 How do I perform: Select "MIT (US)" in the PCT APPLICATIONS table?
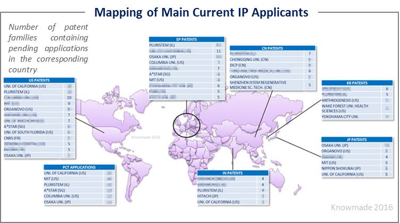pyautogui.click(x=51, y=179)
